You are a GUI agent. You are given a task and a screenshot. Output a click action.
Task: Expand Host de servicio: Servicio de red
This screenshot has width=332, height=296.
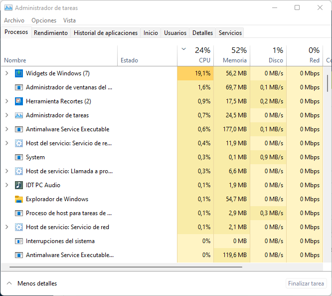[7, 227]
